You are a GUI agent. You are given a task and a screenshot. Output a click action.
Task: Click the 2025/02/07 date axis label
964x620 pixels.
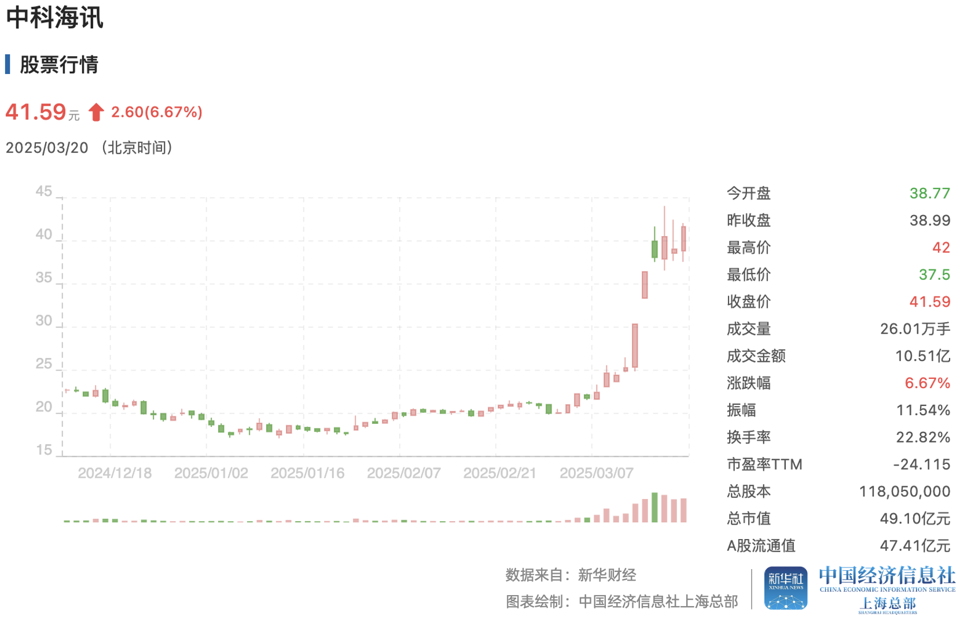click(403, 473)
